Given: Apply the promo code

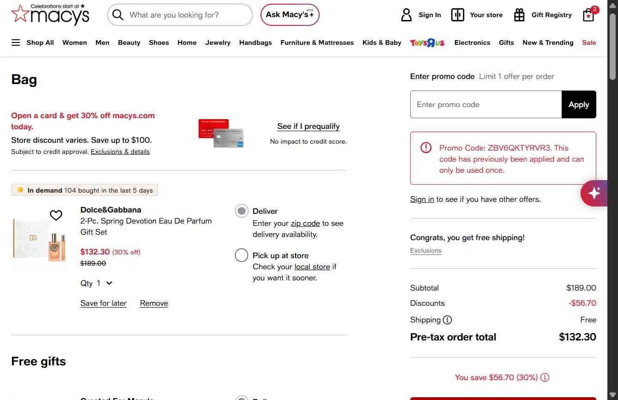Looking at the screenshot, I should tap(579, 104).
